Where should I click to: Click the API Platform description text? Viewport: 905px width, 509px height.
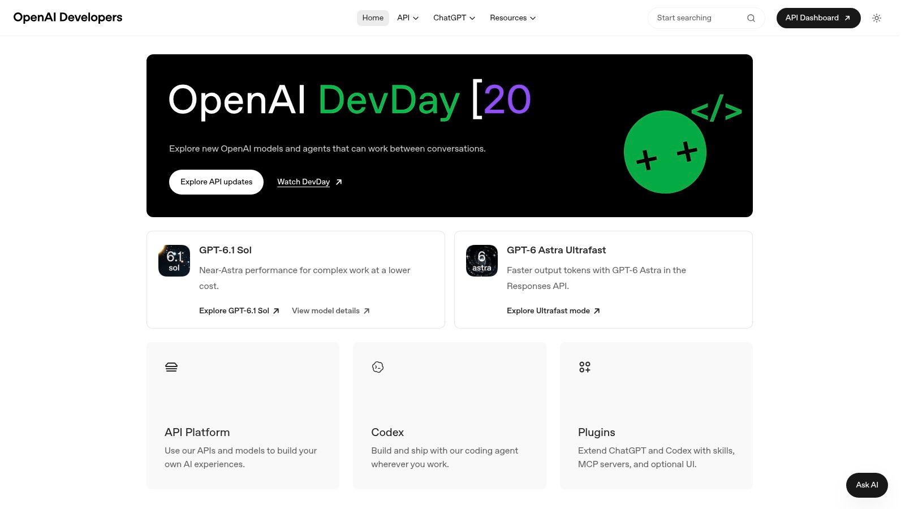[x=240, y=458]
